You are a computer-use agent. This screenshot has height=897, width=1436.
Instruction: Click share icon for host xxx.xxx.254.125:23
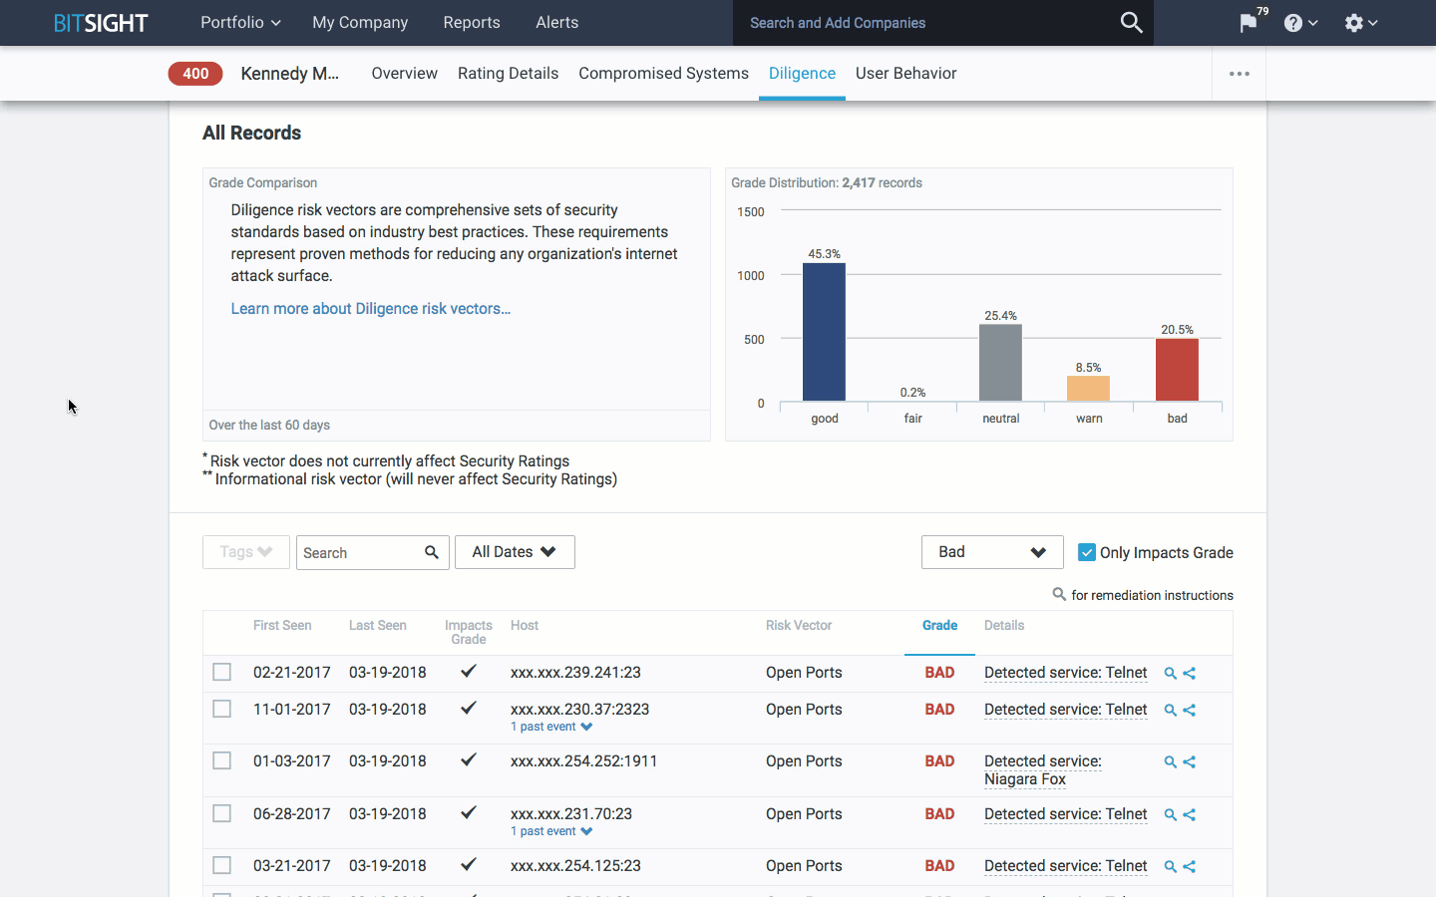pos(1189,867)
